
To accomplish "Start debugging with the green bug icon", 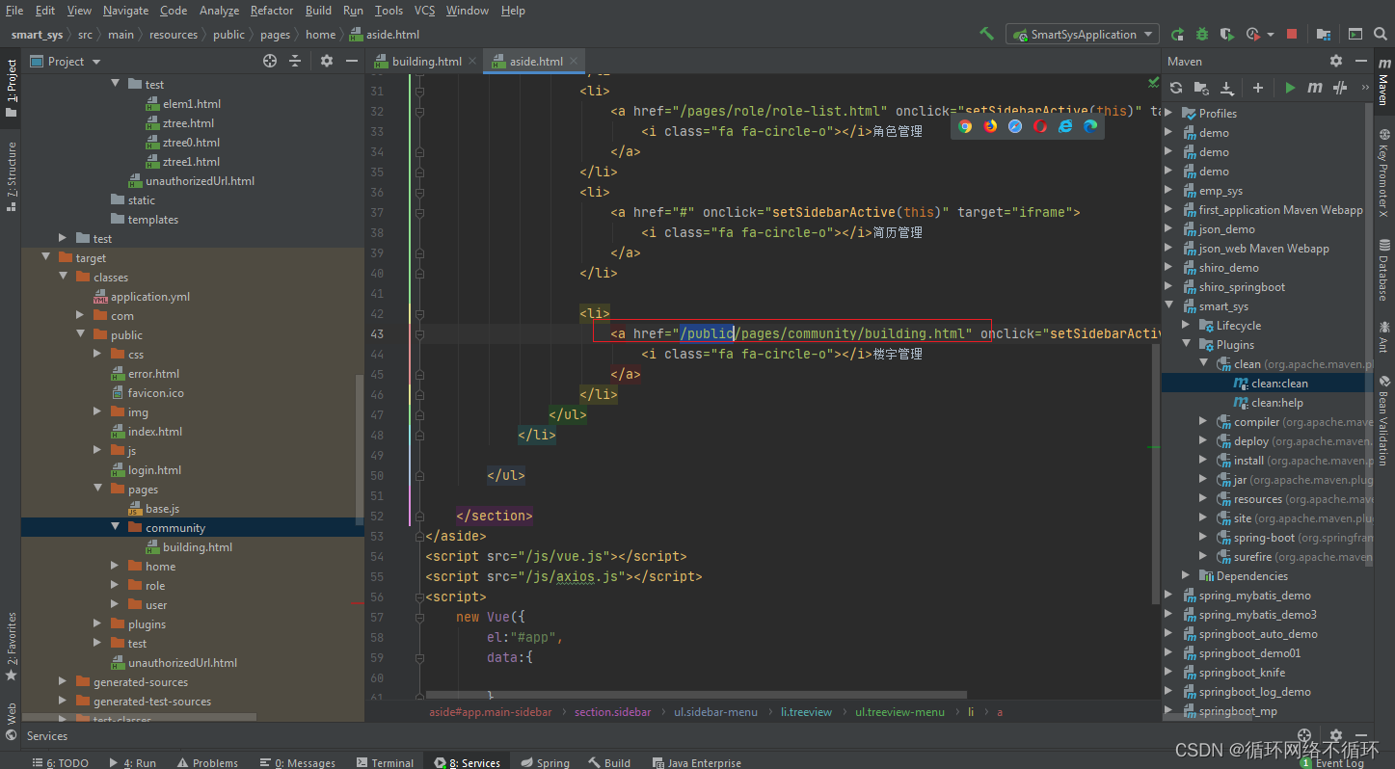I will (x=1202, y=34).
